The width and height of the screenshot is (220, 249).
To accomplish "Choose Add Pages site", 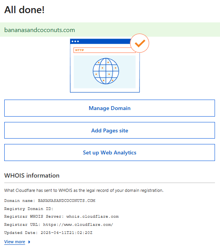I will (109, 130).
